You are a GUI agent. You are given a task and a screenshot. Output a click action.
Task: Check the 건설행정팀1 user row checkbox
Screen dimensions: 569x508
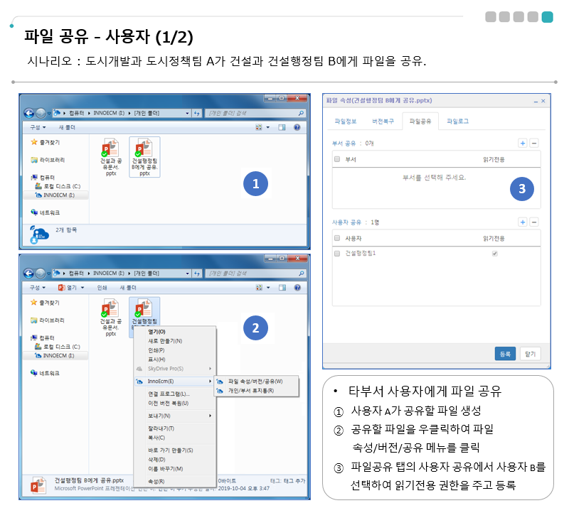tap(337, 253)
